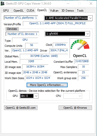Image resolution: width=97 pixels, height=136 pixels.
Task: Select the OpenCL tab
Action: tap(42, 10)
